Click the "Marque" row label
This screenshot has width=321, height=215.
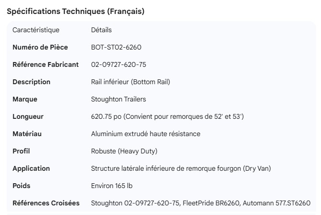[24, 99]
